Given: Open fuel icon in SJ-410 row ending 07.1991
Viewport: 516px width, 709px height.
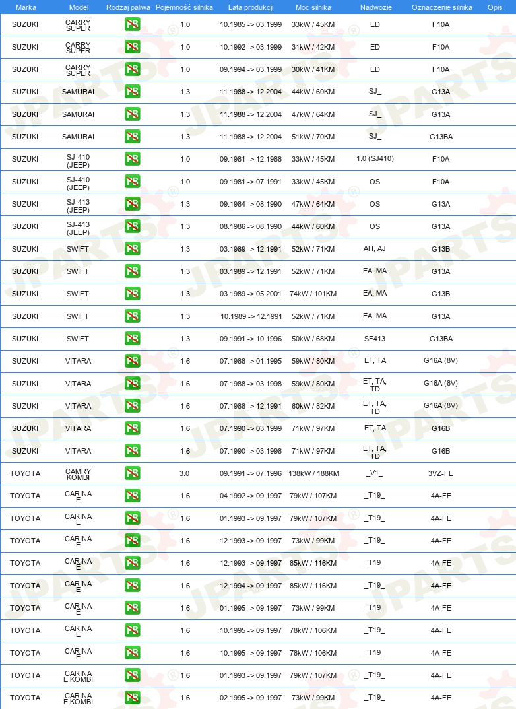Looking at the screenshot, I should (x=133, y=182).
